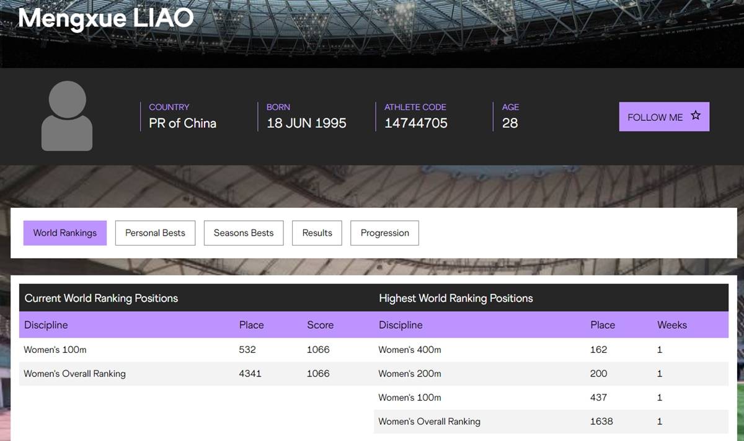Click the Weeks column header
744x441 pixels.
[x=672, y=325]
